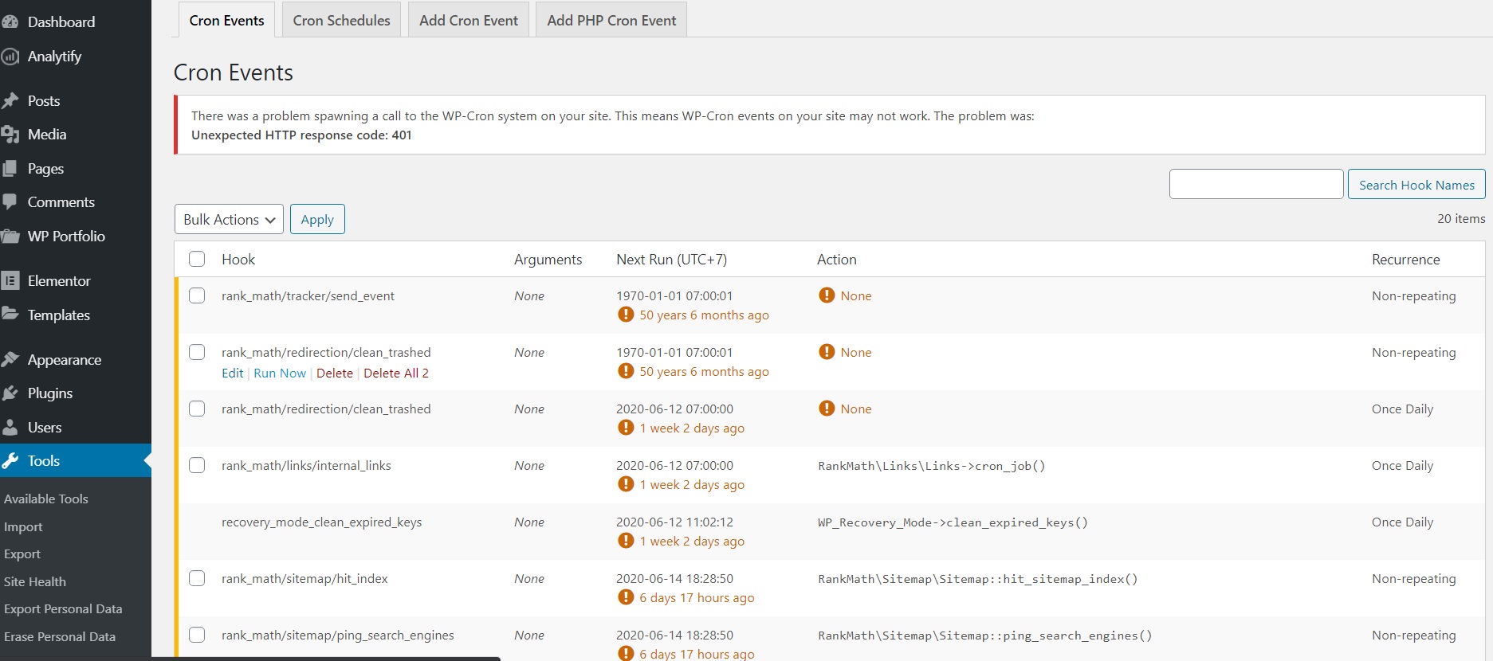This screenshot has width=1493, height=661.
Task: Click warning icon beside None action in Once Daily clean_trashed row
Action: pyautogui.click(x=827, y=409)
